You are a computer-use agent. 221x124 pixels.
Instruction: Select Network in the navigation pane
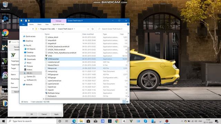[29, 84]
